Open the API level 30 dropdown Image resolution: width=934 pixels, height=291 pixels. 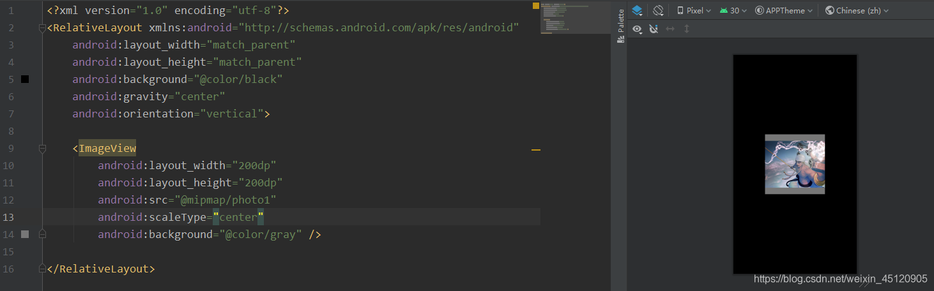(733, 10)
